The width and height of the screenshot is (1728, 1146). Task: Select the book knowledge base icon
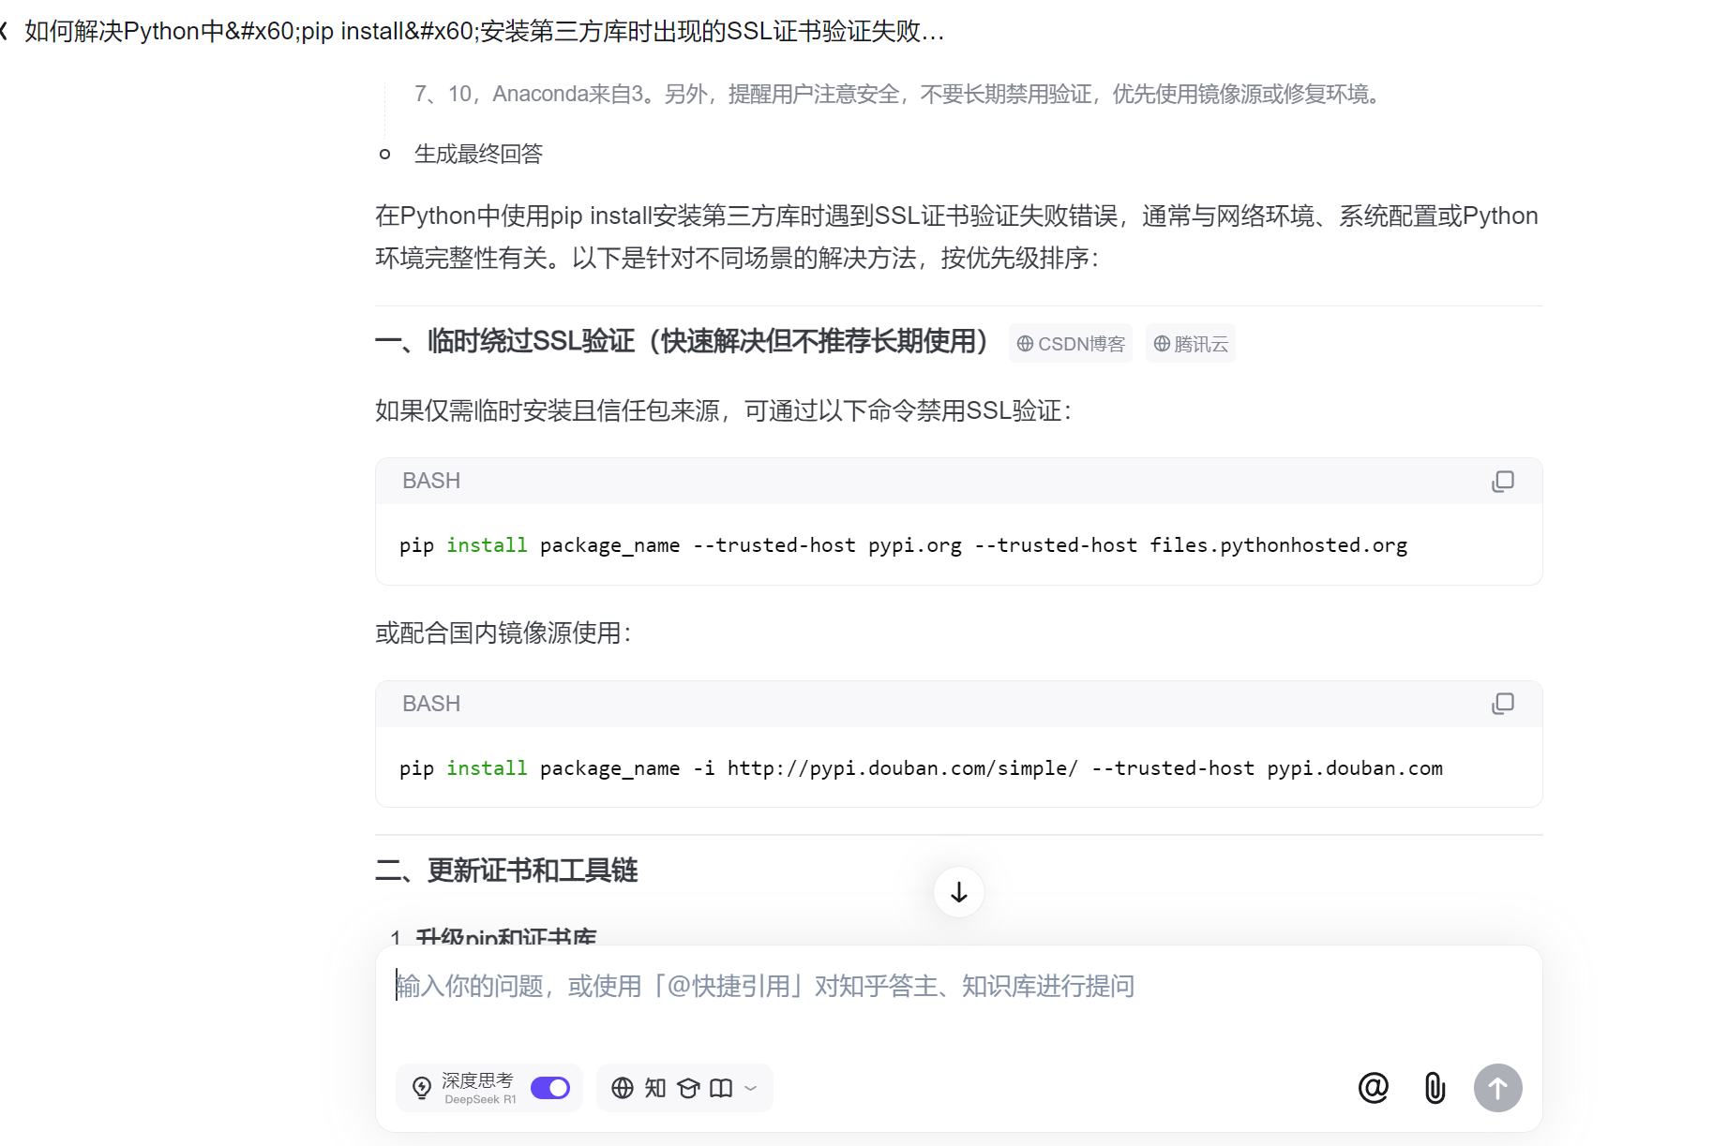pos(720,1088)
